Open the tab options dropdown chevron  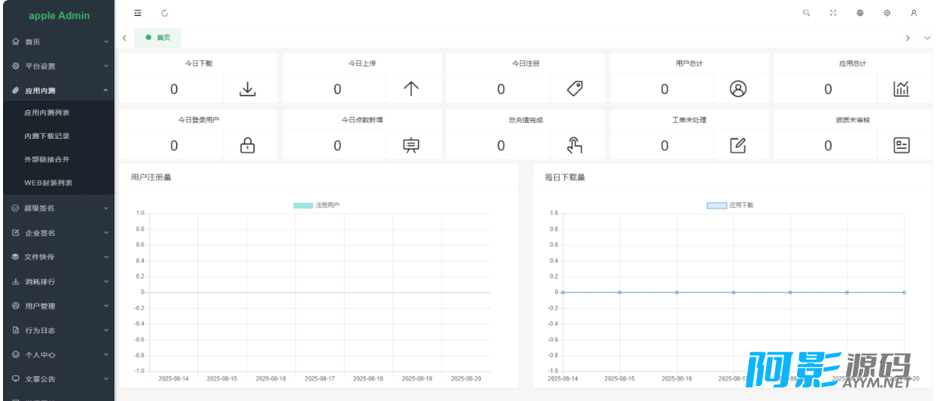click(926, 38)
